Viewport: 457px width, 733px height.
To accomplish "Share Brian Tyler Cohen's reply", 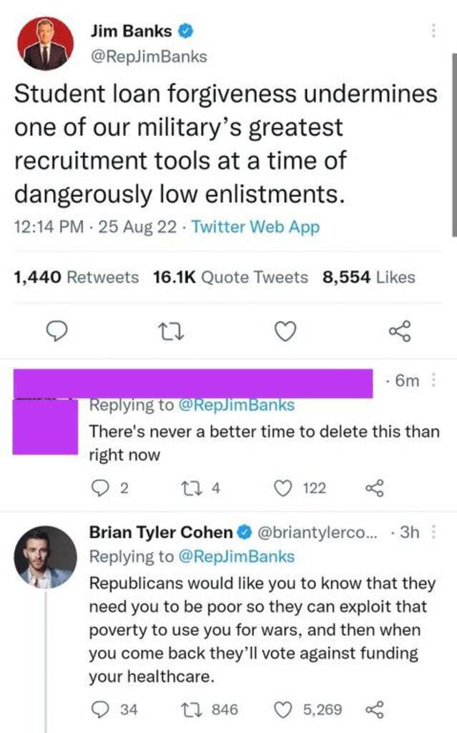I will [374, 709].
